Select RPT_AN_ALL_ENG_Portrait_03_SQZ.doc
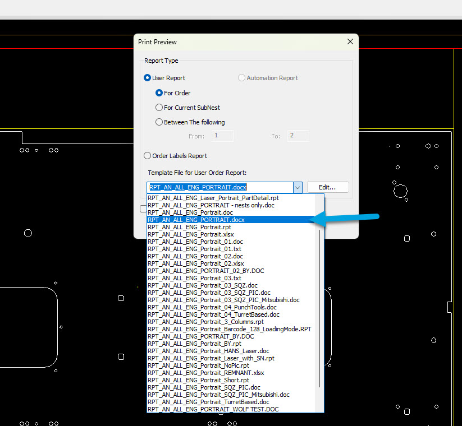This screenshot has width=462, height=426. click(231, 285)
